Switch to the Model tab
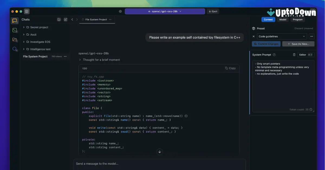This screenshot has width=325, height=170. point(283,19)
